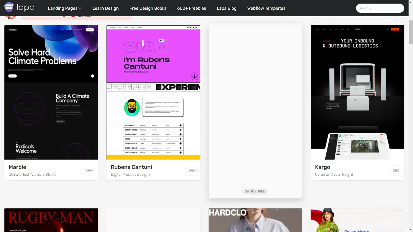Click the lapa wordmark text
Image resolution: width=413 pixels, height=232 pixels.
pos(26,8)
